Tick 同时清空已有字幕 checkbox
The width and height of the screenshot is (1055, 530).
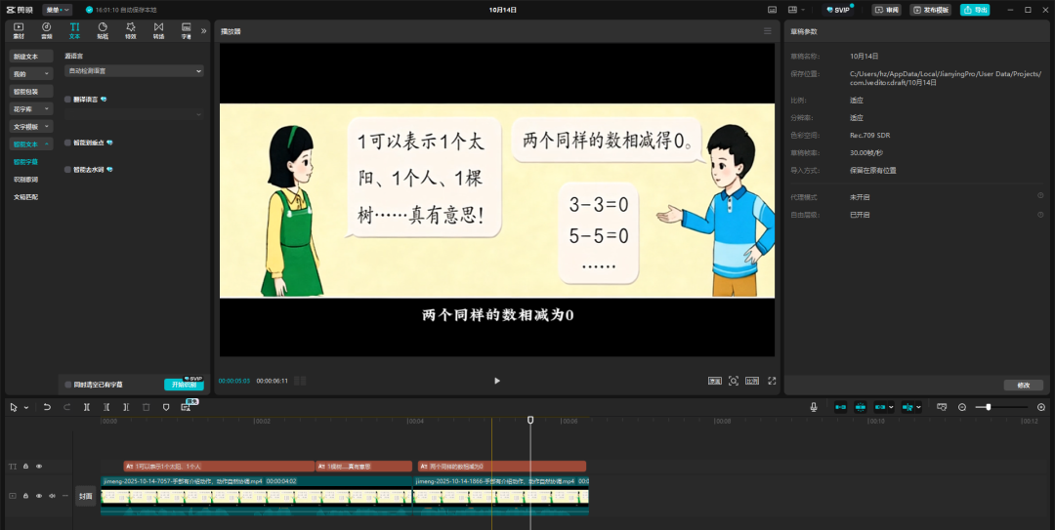point(68,385)
